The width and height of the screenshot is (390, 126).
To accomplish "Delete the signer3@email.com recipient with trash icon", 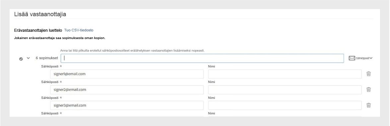I will (x=369, y=105).
